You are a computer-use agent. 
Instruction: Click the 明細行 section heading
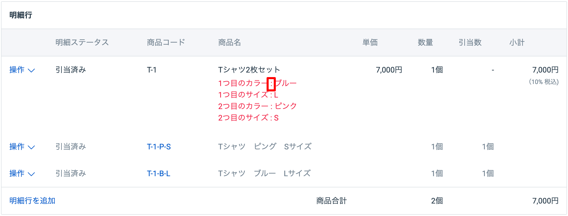click(21, 15)
